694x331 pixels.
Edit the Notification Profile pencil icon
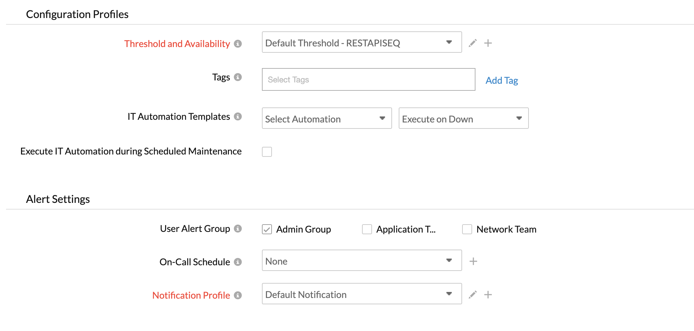click(x=472, y=295)
